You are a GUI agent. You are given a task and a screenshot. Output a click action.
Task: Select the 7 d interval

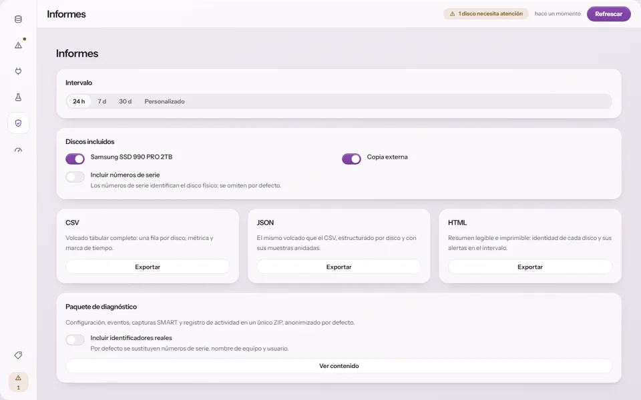coord(101,101)
